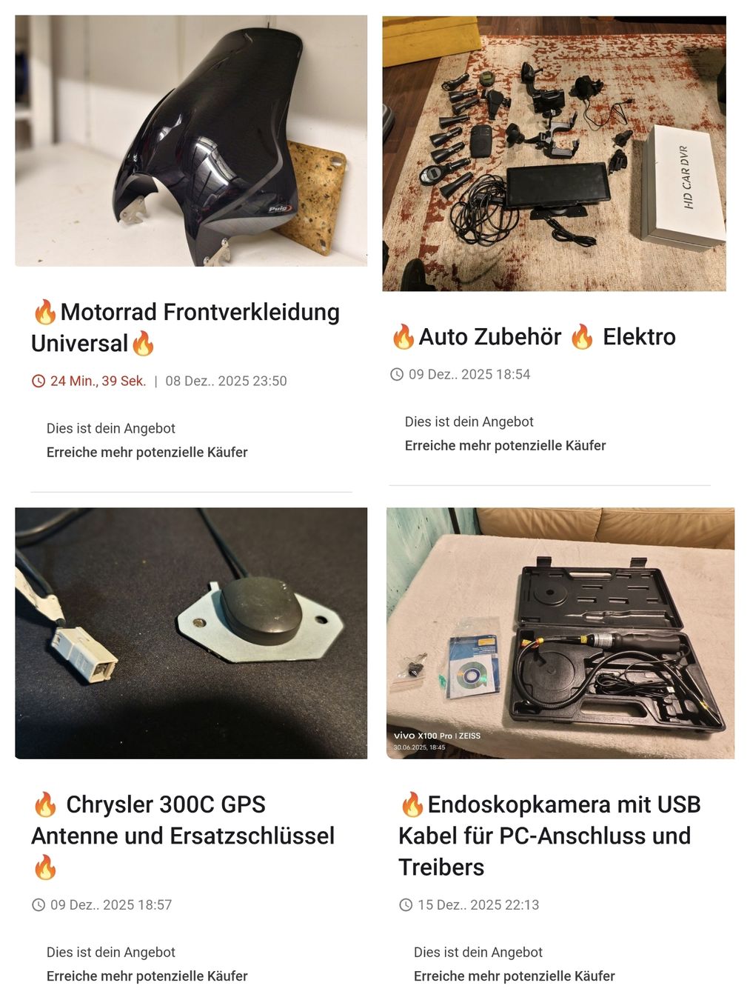This screenshot has width=750, height=1000.
Task: Click clock icon beside 09 Dez.. 2025 18:57
Action: tap(38, 904)
